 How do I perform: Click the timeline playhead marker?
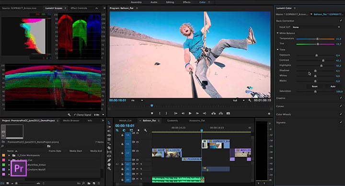[x=202, y=130]
